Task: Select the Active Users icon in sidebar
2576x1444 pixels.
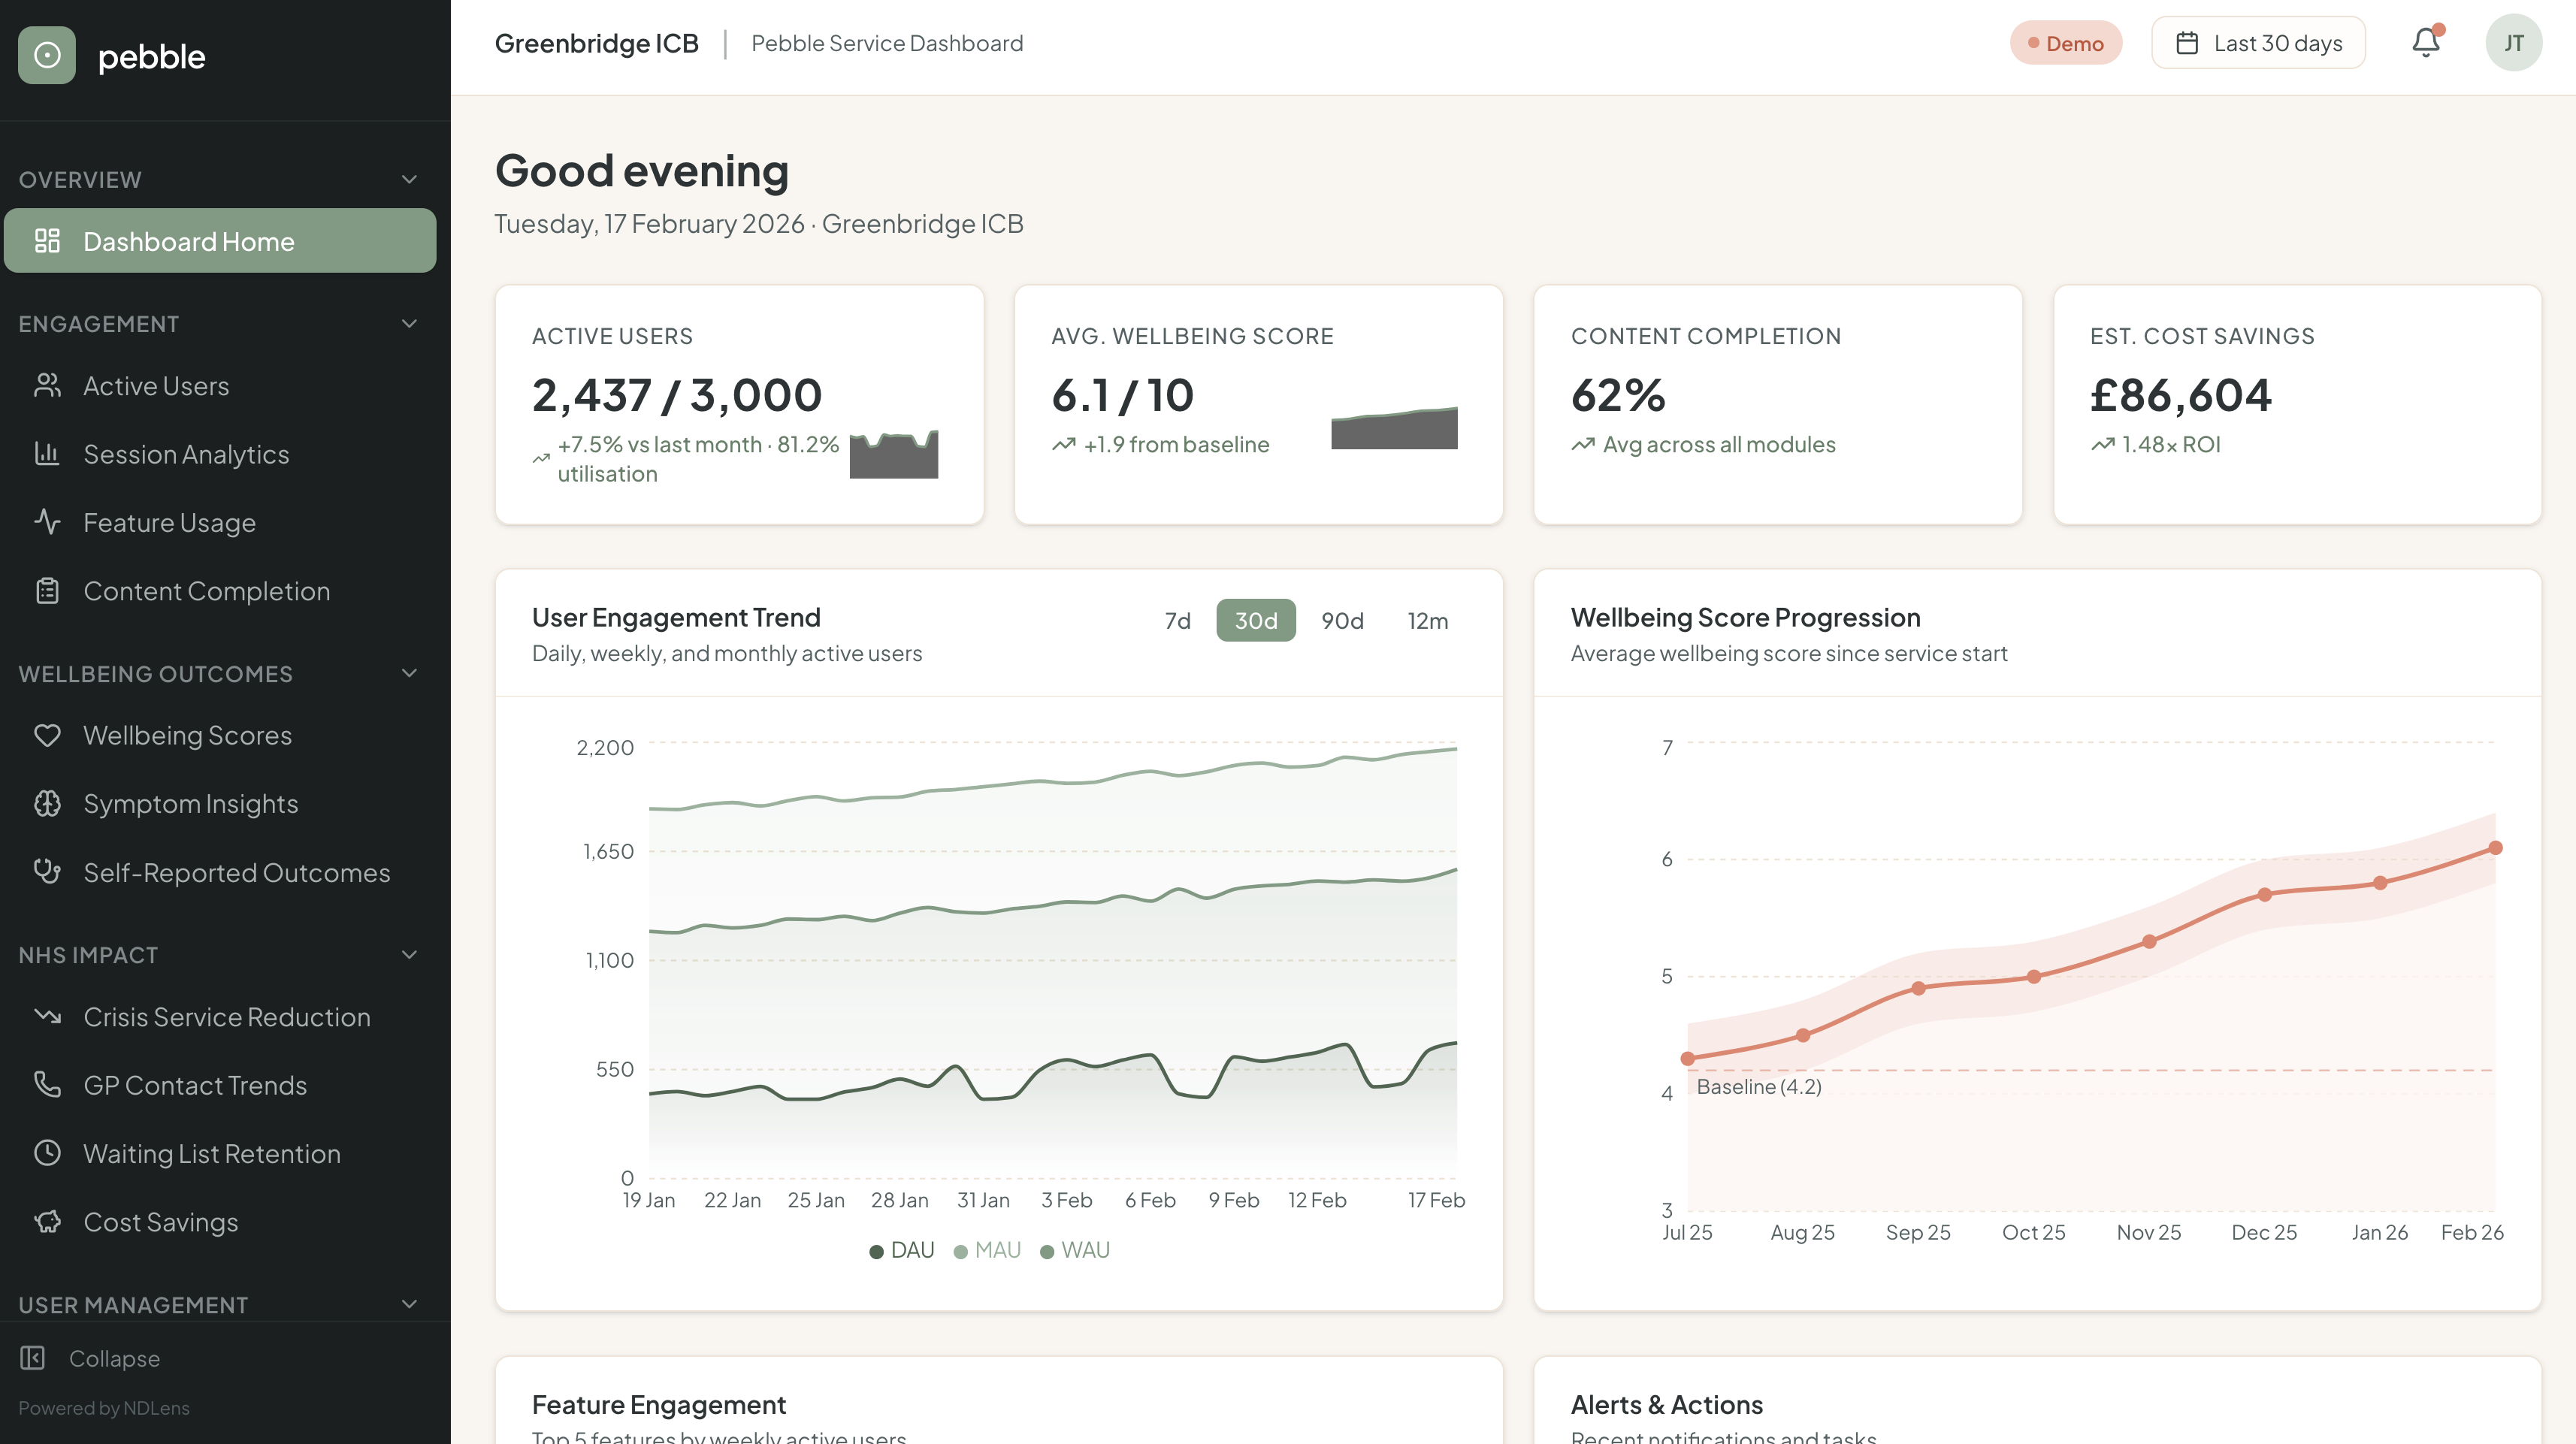Action: (48, 385)
